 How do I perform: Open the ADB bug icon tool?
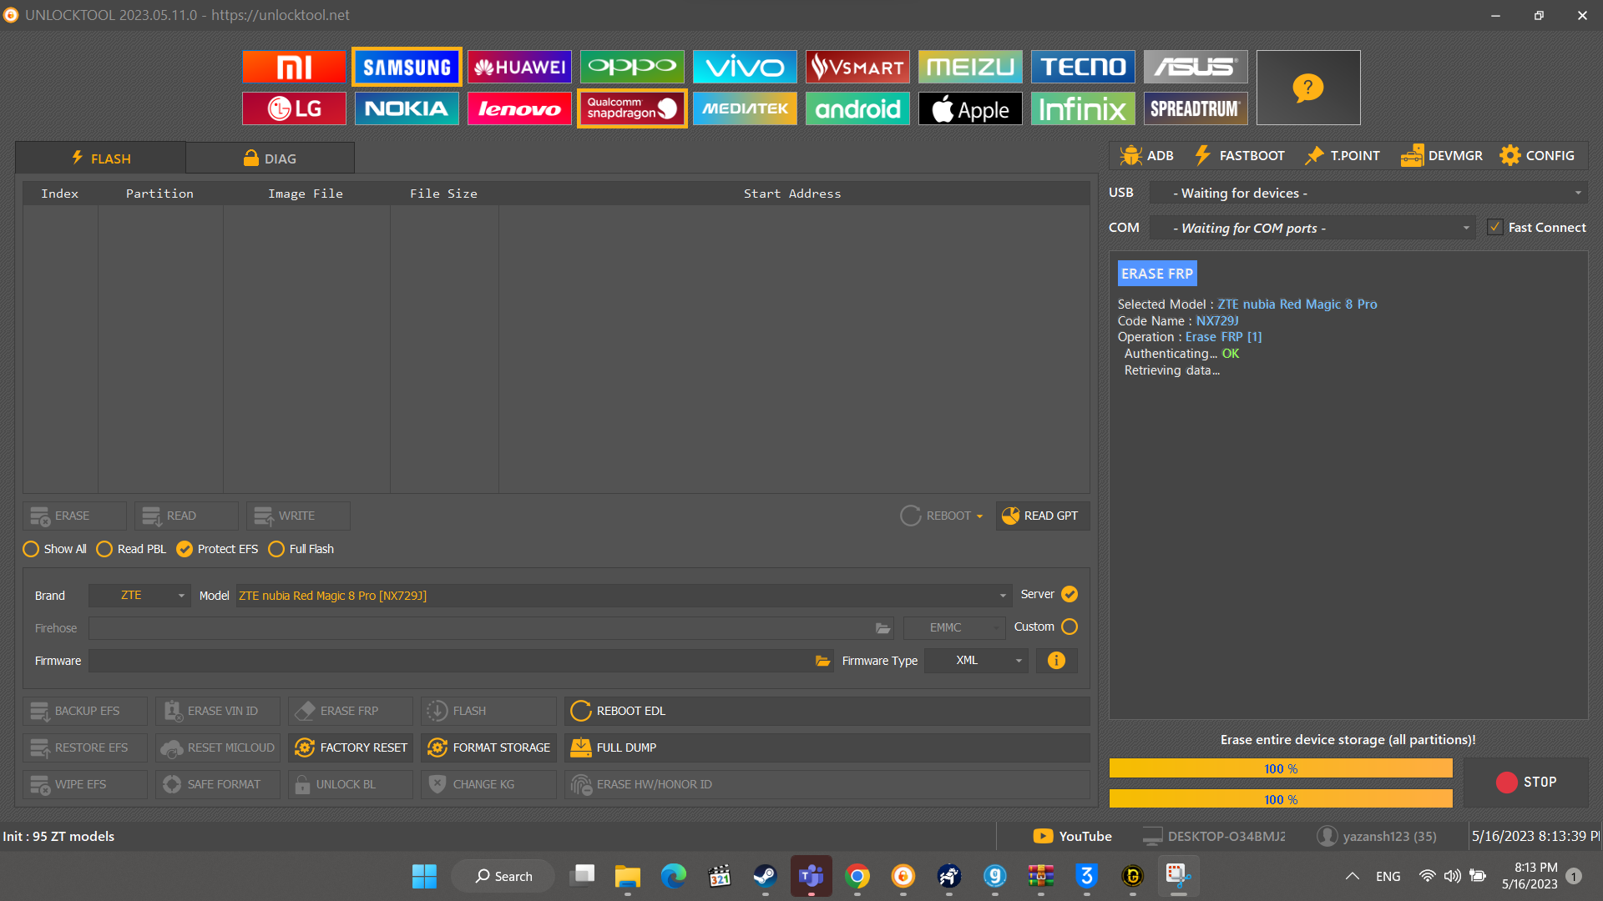click(x=1146, y=156)
